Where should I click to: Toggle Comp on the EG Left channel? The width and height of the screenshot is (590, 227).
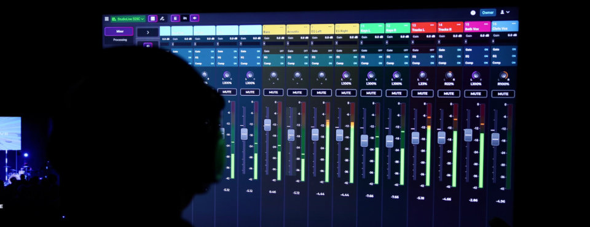click(321, 63)
